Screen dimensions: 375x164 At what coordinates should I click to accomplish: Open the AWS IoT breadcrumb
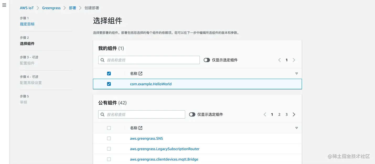coord(27,8)
